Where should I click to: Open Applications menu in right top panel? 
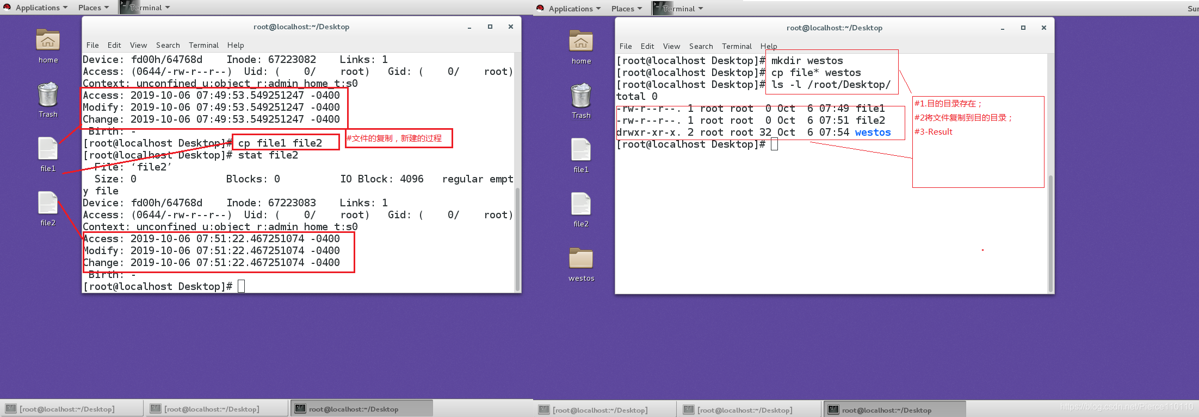click(574, 9)
